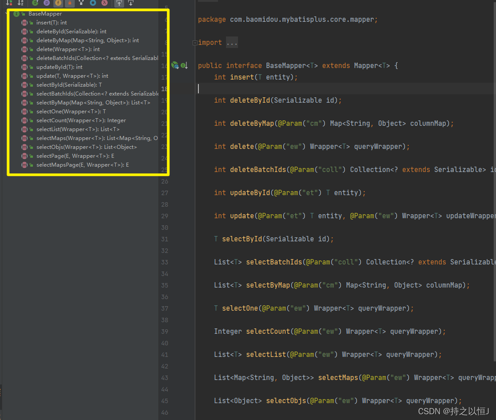Screen dimensions: 496x420
Task: Click the green implemented-by arrow gutter icon
Action: coord(184,65)
